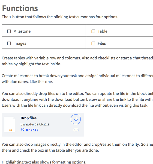Viewport: 153px width, 164px height.
Task: Check the Table checkbox
Action: [93, 31]
